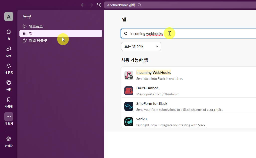Click the workflow play triangle icon
The width and height of the screenshot is (256, 158).
click(25, 26)
